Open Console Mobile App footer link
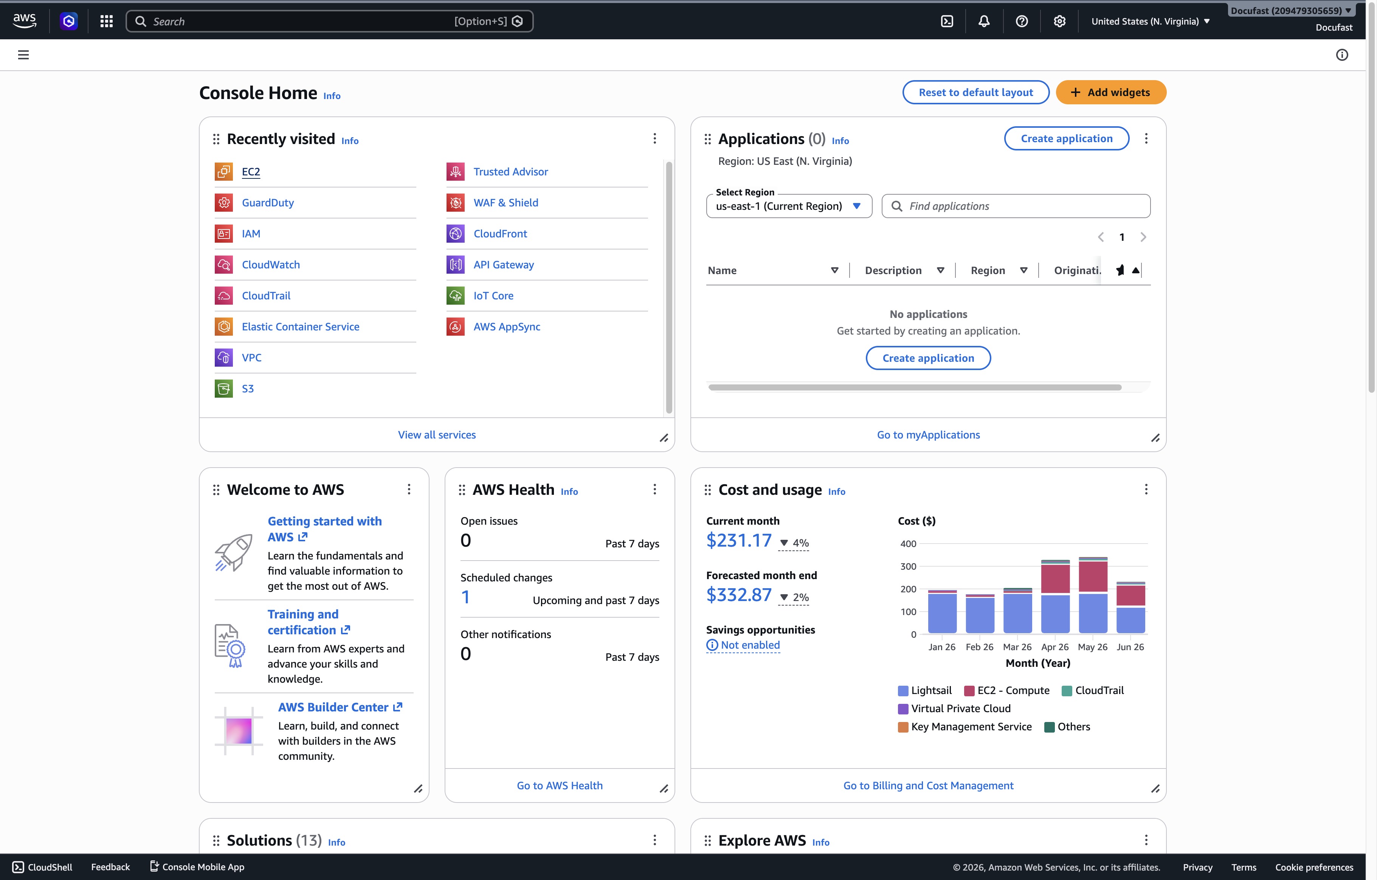 pos(197,867)
